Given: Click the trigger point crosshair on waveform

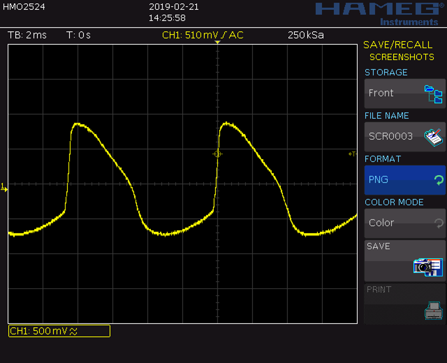Looking at the screenshot, I should coord(217,154).
